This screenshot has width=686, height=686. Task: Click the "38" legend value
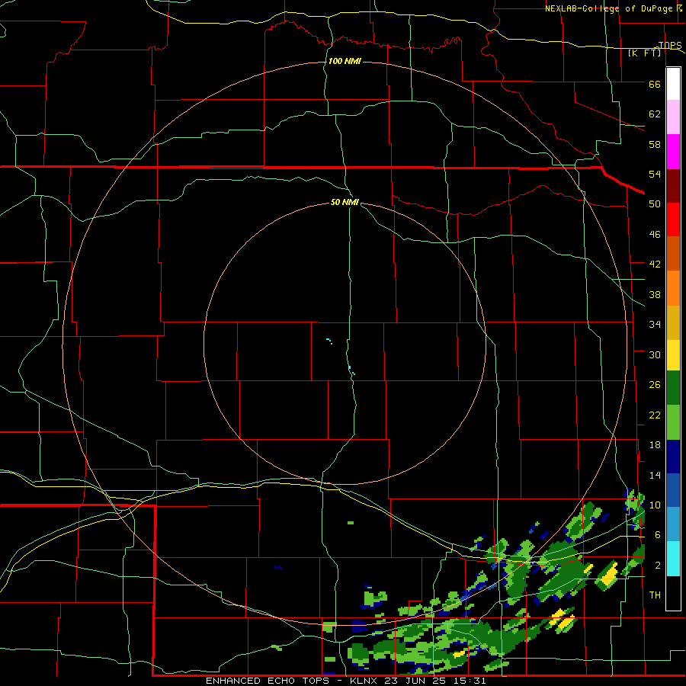[655, 294]
